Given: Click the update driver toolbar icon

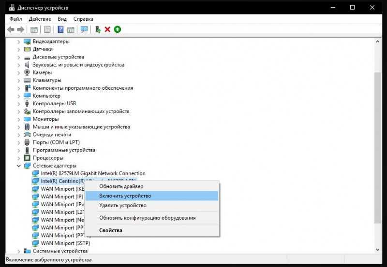Looking at the screenshot, I should [98, 29].
